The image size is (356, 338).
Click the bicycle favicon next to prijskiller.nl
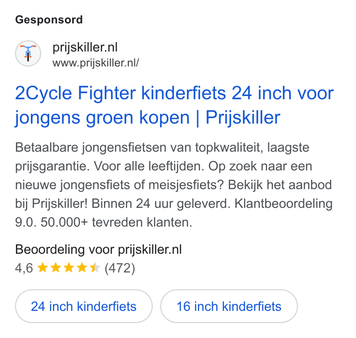tap(28, 53)
